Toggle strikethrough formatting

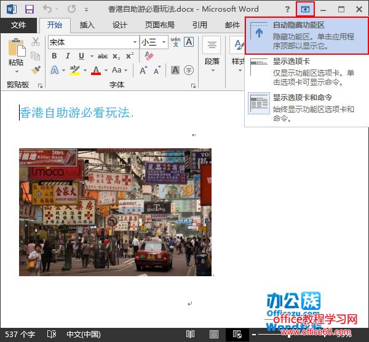[x=102, y=56]
